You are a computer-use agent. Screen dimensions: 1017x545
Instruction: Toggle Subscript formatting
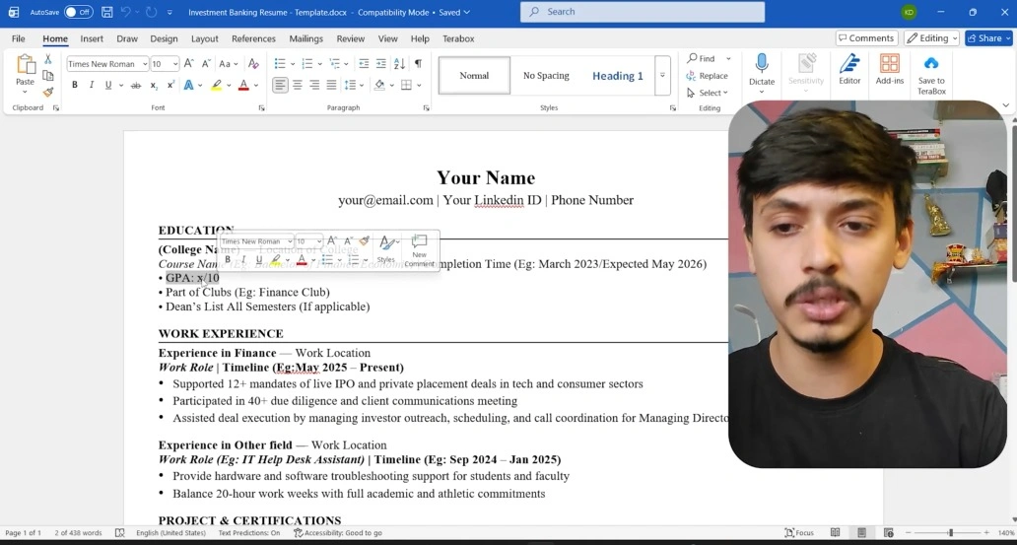(x=154, y=85)
